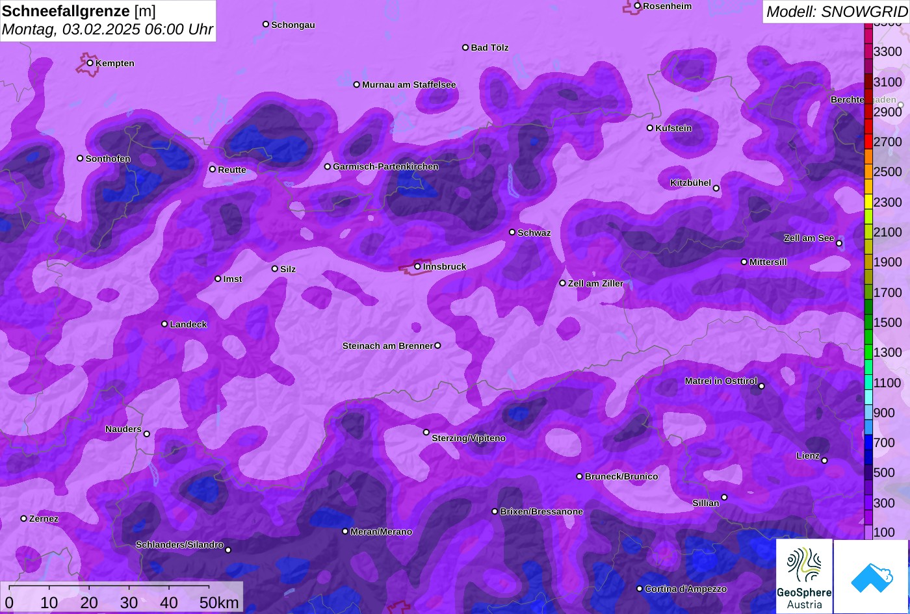
Task: Click the Kempten city marker dot
Action: coord(90,63)
